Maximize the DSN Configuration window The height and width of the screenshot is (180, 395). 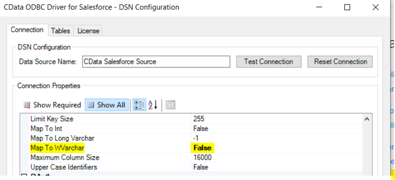click(x=347, y=7)
